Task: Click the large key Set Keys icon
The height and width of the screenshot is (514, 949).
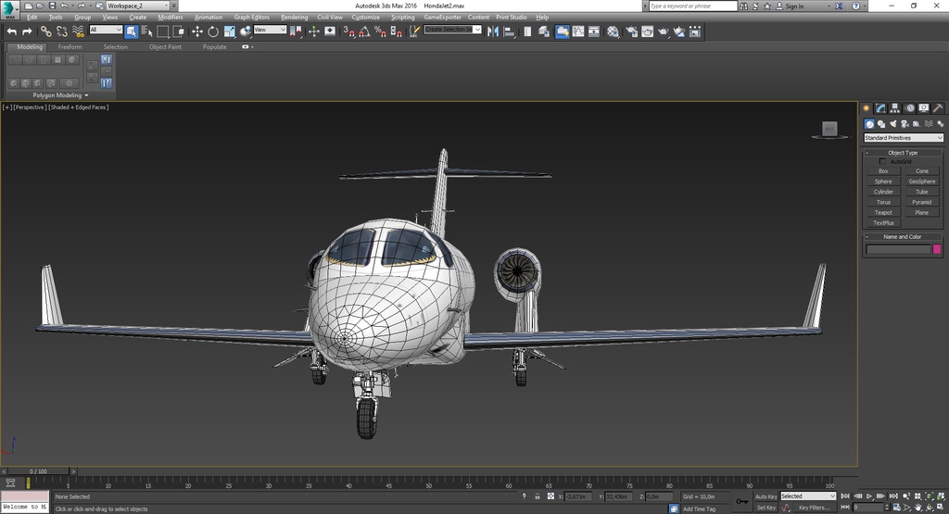Action: pos(741,501)
